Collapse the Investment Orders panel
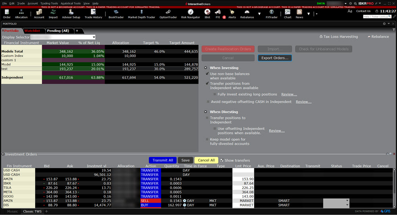397x215 pixels. (3, 154)
